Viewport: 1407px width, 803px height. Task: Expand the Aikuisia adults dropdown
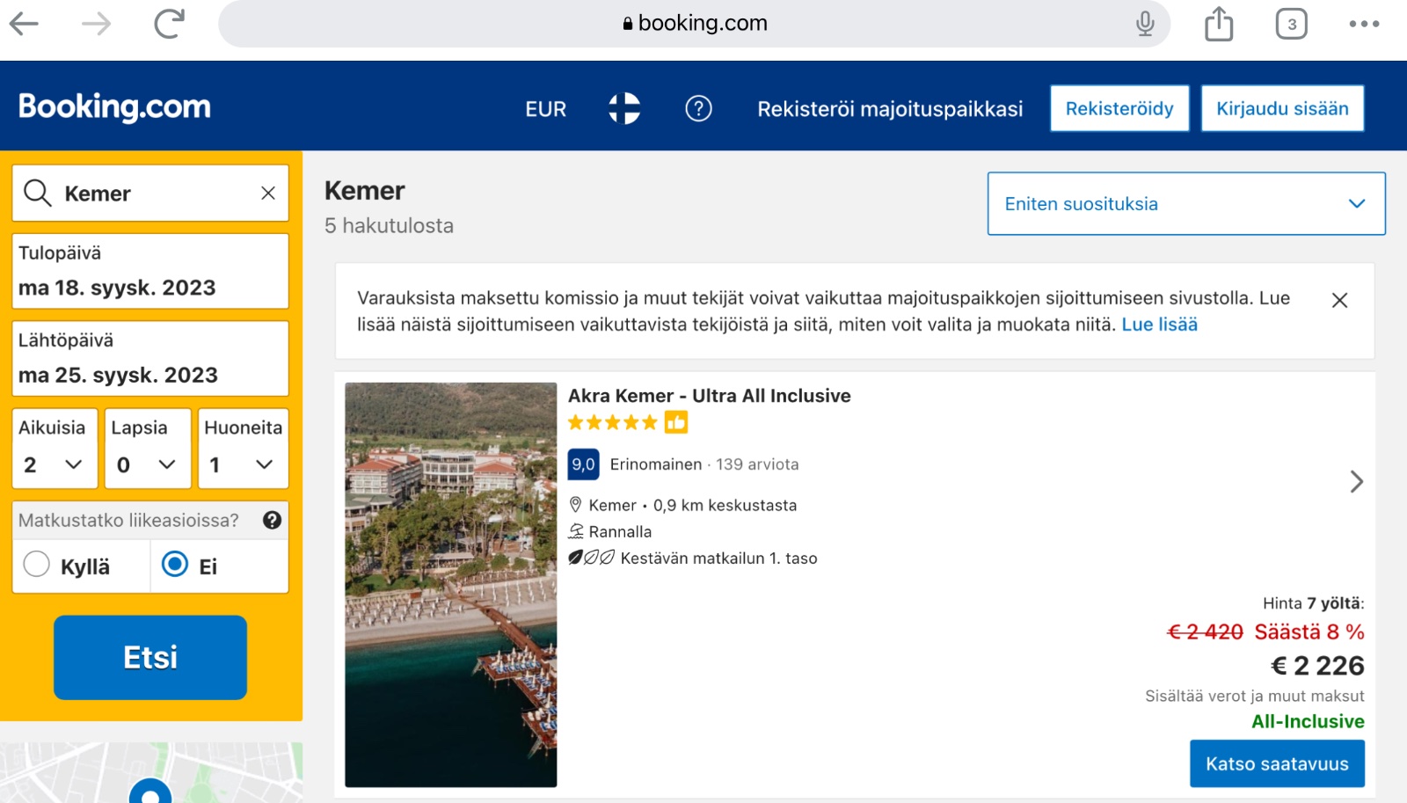point(55,448)
